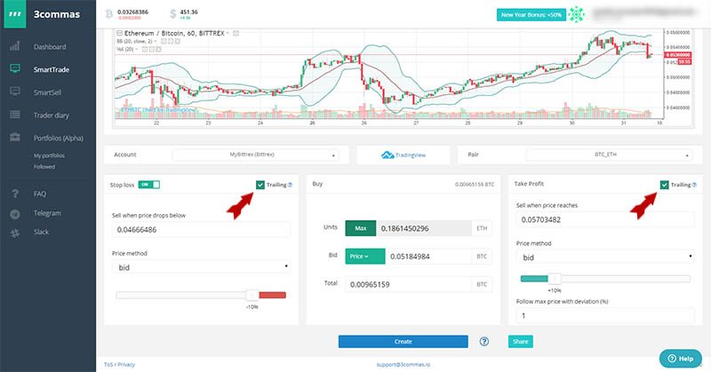Go to Followed portfolios
This screenshot has height=372, width=711.
click(44, 167)
